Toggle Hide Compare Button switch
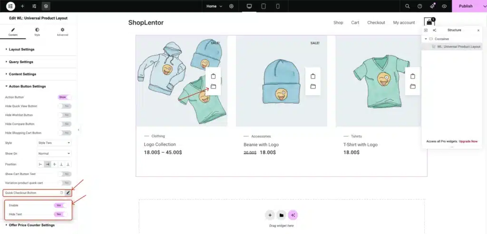Screen dimensions: 487x234 65,124
